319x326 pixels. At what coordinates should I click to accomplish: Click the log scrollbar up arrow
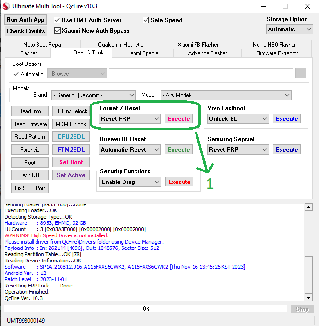pos(308,207)
